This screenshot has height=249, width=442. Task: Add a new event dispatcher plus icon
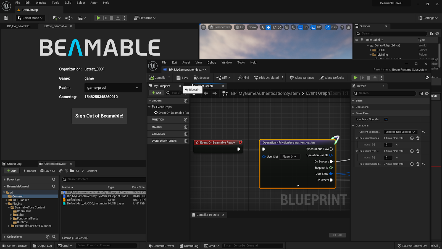pos(186,141)
